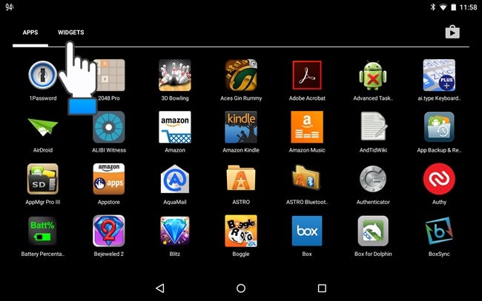Open AndTidWiki
482x301 pixels.
pos(373,127)
